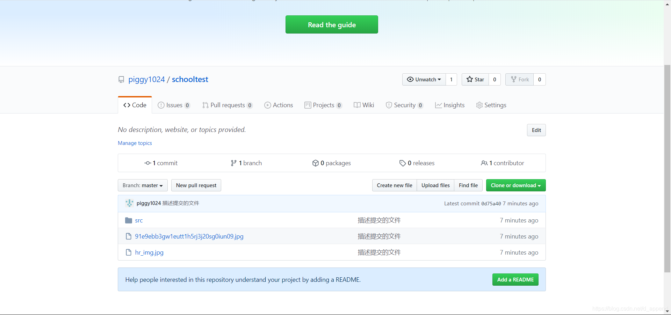Click the commit icon beside 1 commit
Screen dimensions: 671x315
tap(148, 163)
